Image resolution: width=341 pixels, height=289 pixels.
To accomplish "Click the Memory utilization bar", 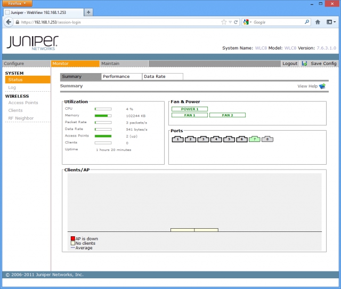I will [x=103, y=116].
